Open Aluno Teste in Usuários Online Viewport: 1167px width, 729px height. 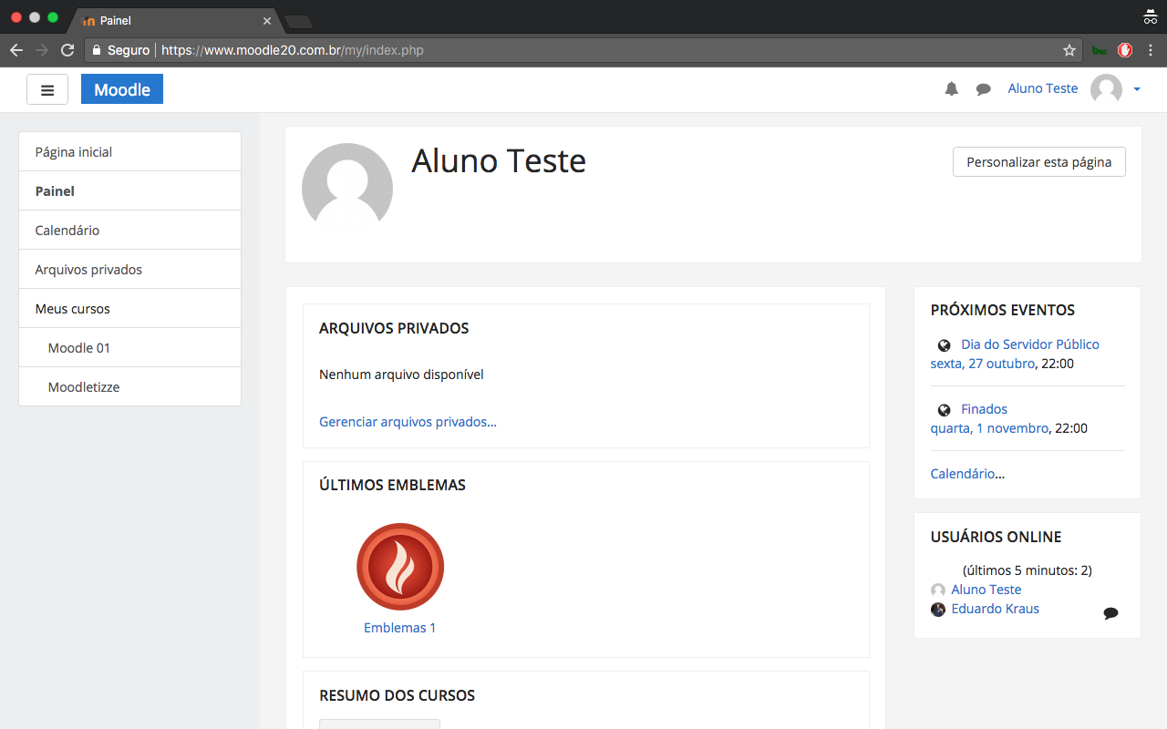[986, 590]
